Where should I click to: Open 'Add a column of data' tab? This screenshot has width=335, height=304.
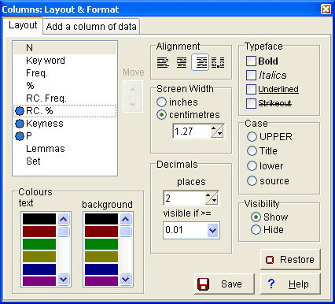pos(91,27)
